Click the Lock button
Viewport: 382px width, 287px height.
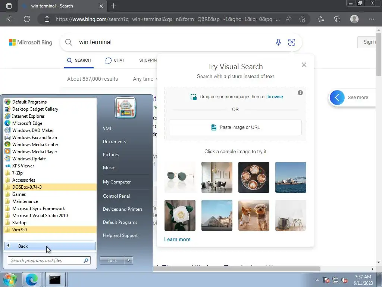[x=112, y=260]
